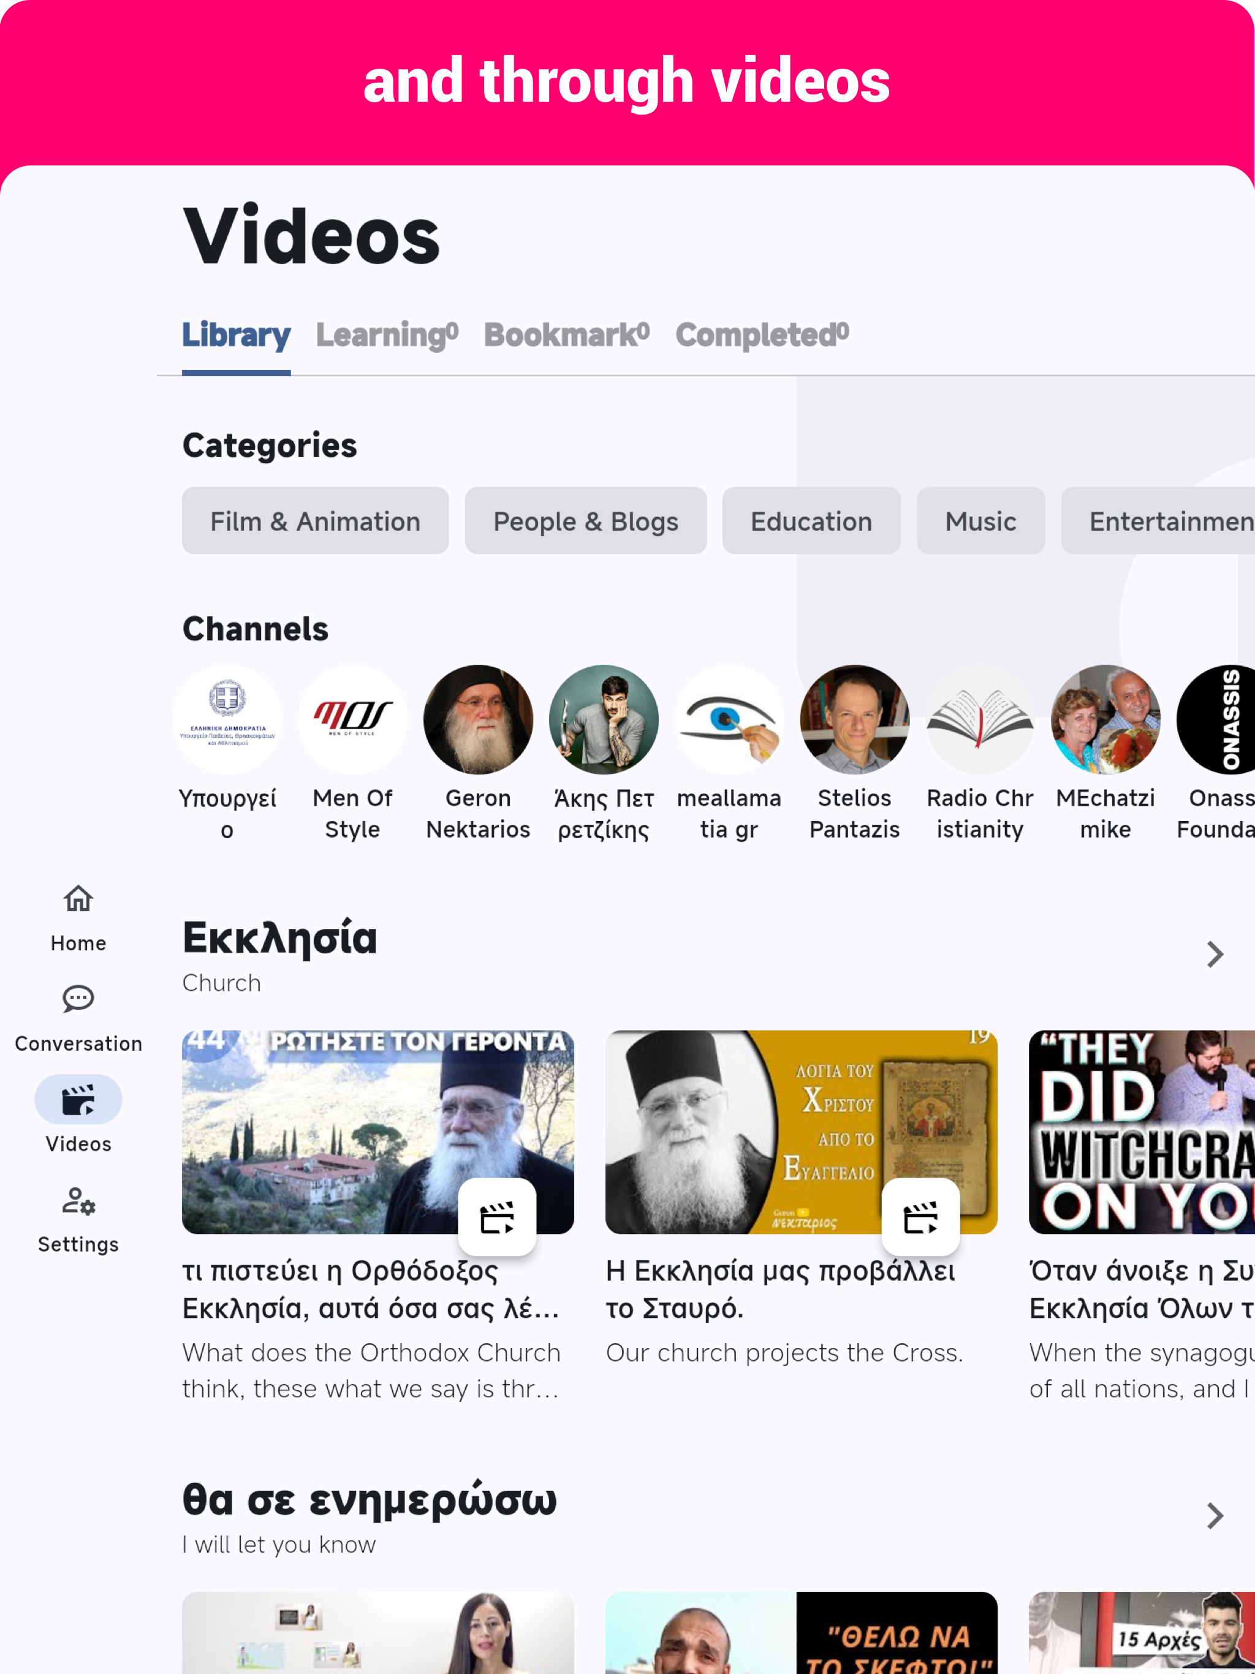
Task: Open the Άκης Πετρετζίκης channel avatar
Action: point(603,719)
